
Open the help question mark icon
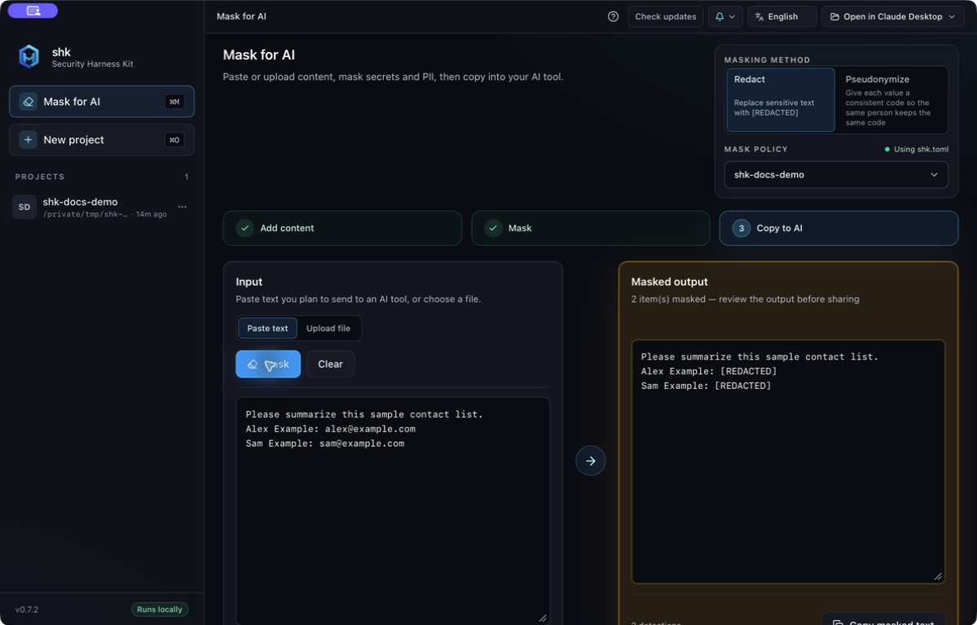click(613, 17)
